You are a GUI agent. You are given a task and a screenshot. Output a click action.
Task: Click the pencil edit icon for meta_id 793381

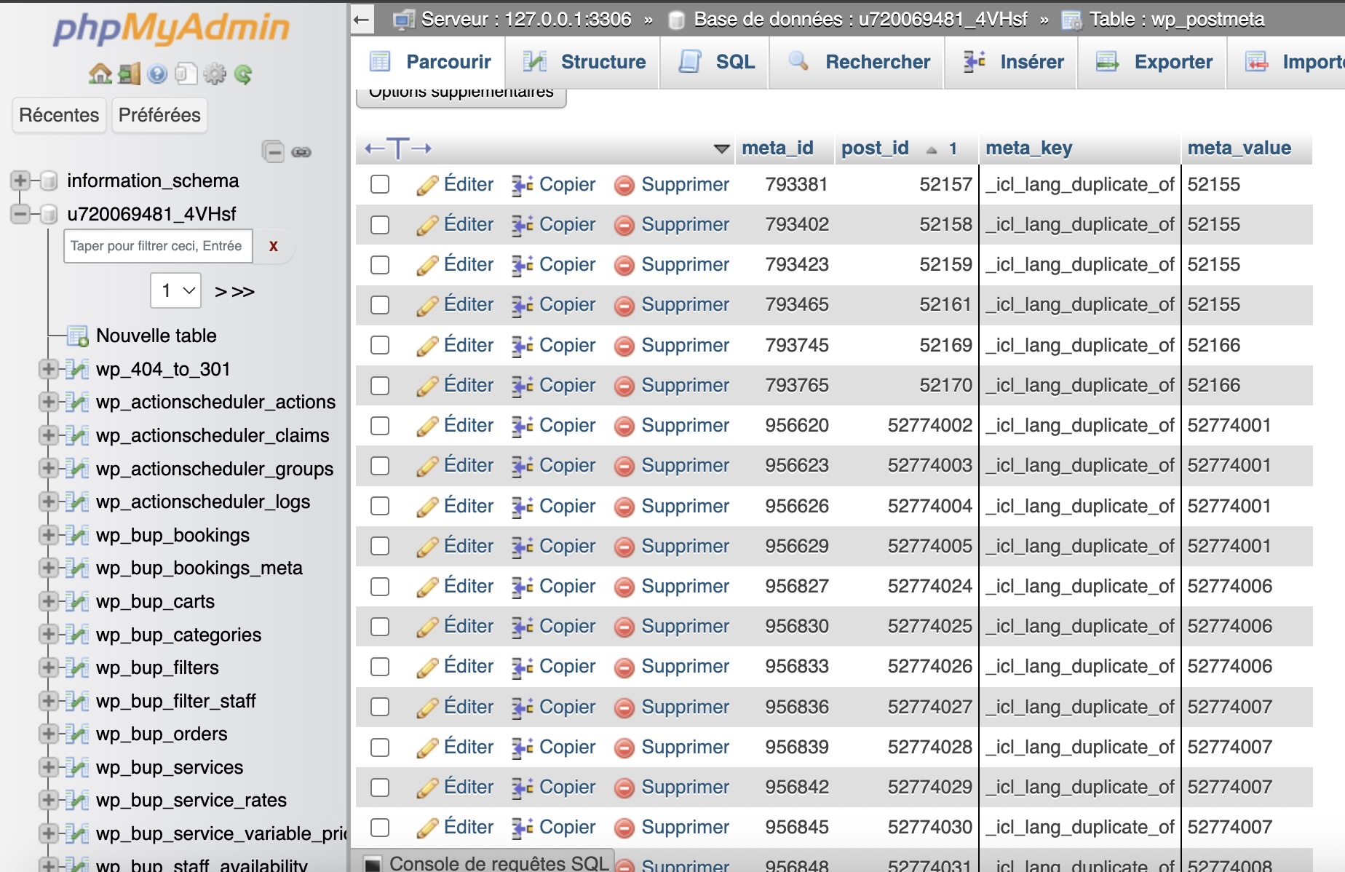click(427, 185)
